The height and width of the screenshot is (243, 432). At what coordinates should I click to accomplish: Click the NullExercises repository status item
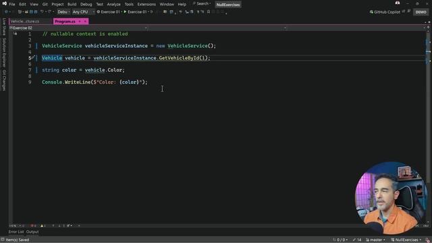coord(406,240)
